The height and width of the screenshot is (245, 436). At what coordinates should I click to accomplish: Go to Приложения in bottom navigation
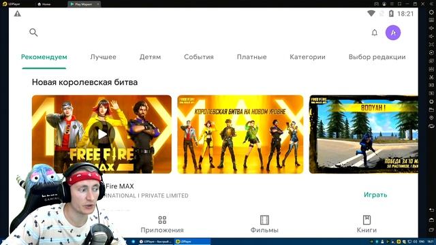click(x=162, y=225)
